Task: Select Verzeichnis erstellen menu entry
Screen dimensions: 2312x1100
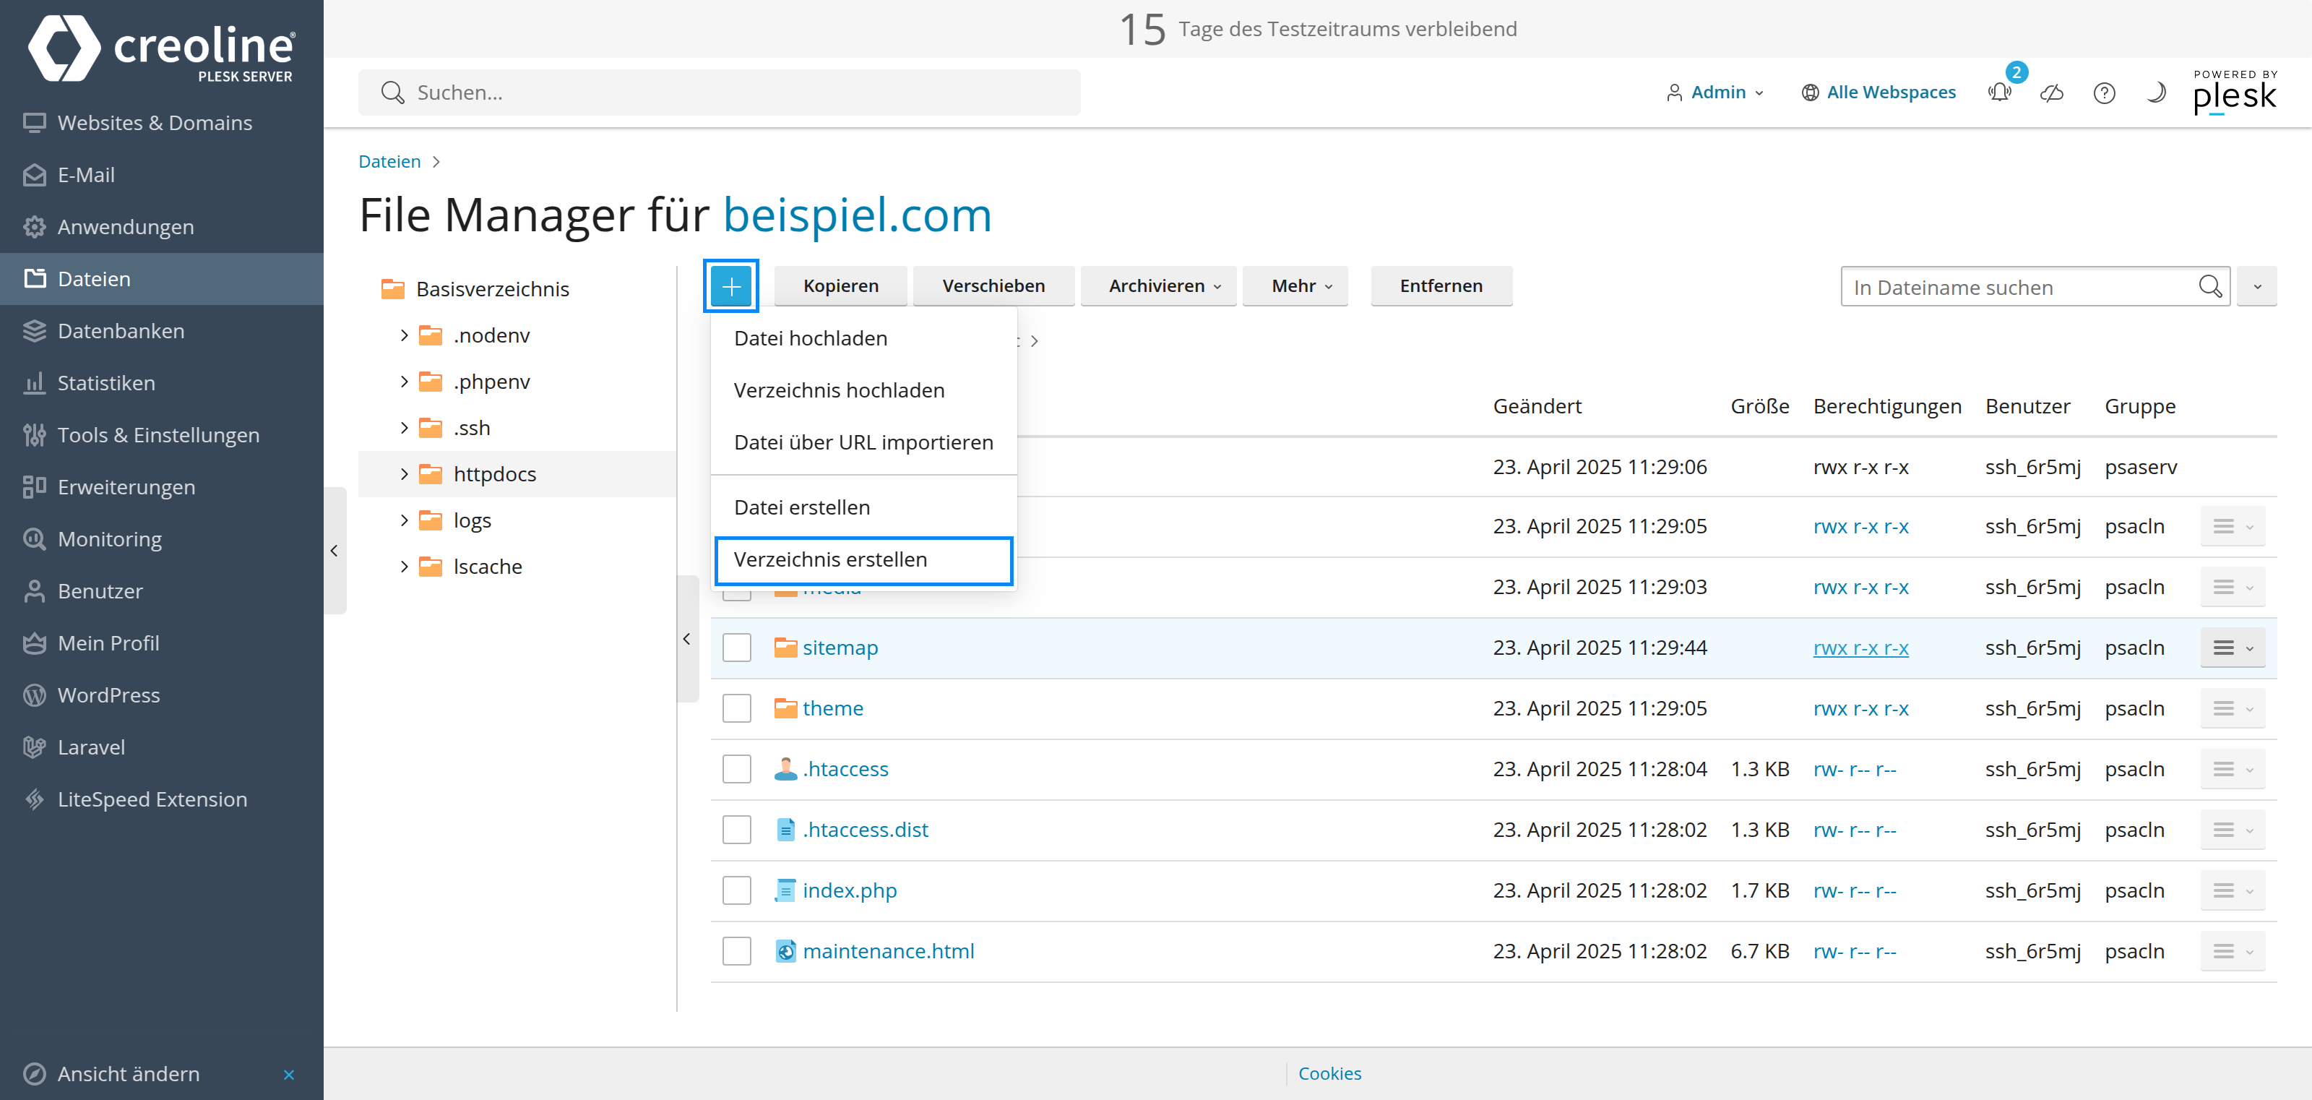Action: pos(863,560)
